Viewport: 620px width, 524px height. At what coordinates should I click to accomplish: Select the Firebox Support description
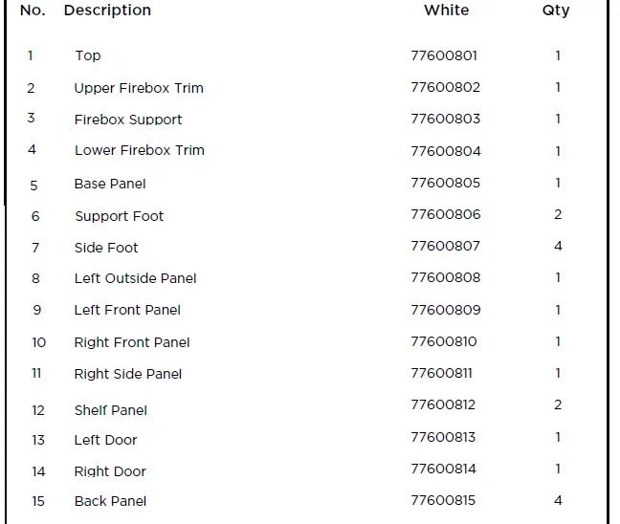(128, 120)
